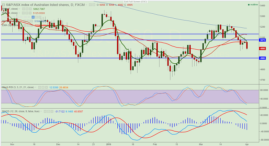The image size is (269, 146).
Task: Open the EMA (7, close) dropdown arrow
Action: [x=19, y=9]
